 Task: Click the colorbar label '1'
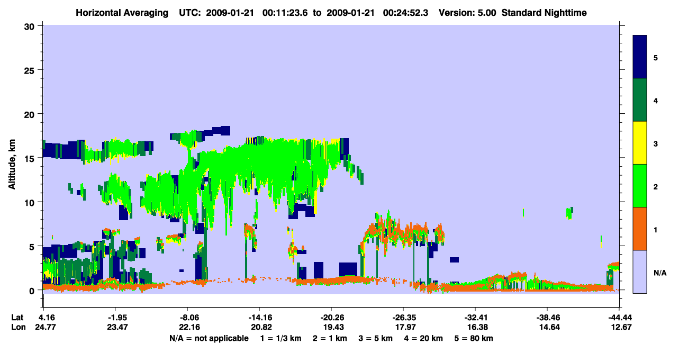(x=656, y=230)
